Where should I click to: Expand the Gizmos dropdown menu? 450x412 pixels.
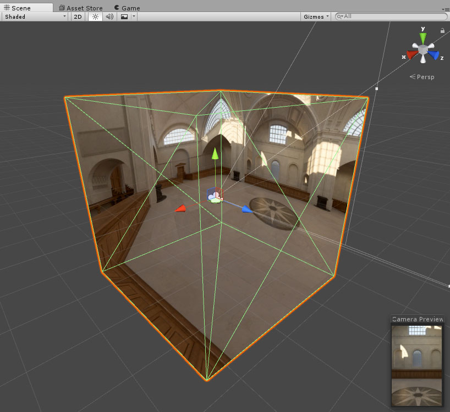316,16
